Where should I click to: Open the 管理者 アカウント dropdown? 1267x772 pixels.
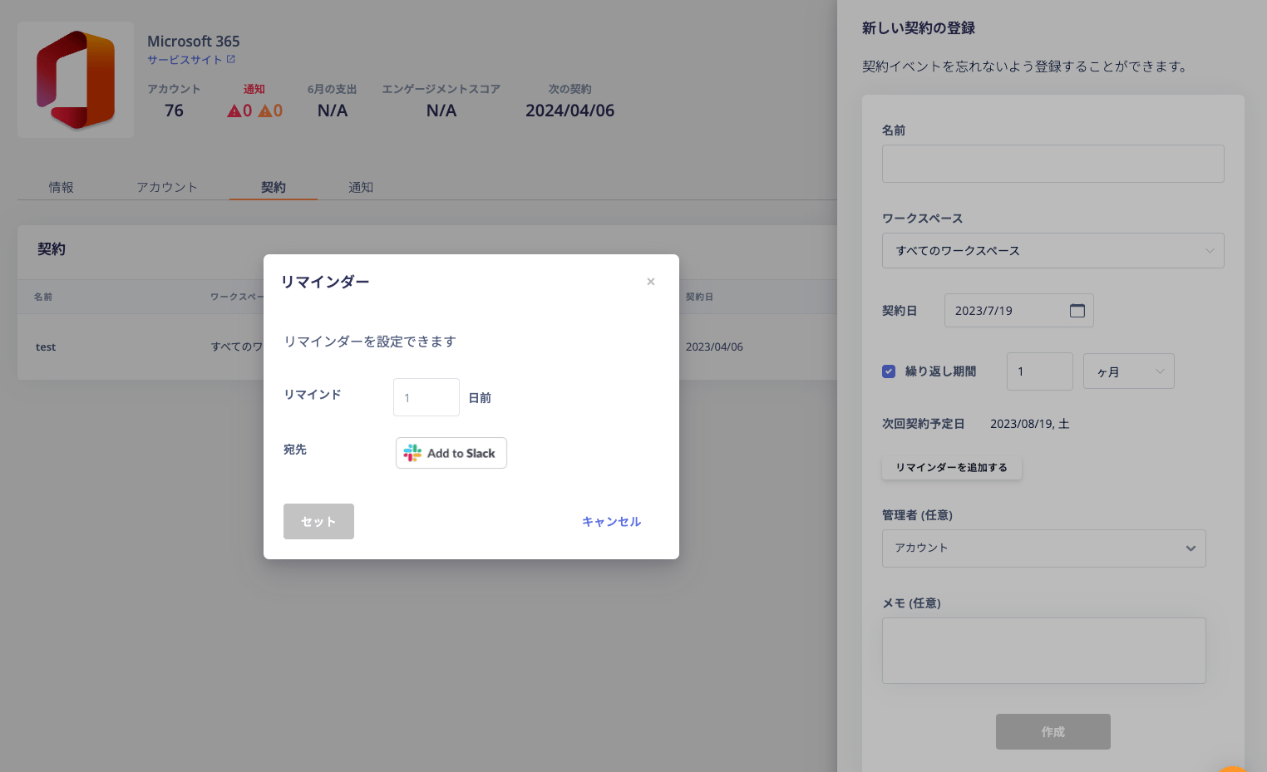click(x=1043, y=548)
